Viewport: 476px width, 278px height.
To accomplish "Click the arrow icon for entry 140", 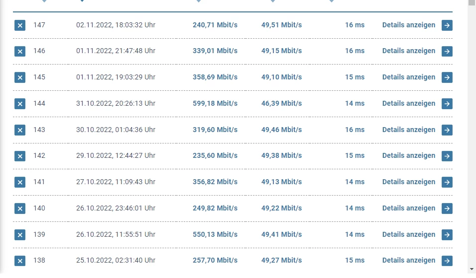I will click(447, 208).
